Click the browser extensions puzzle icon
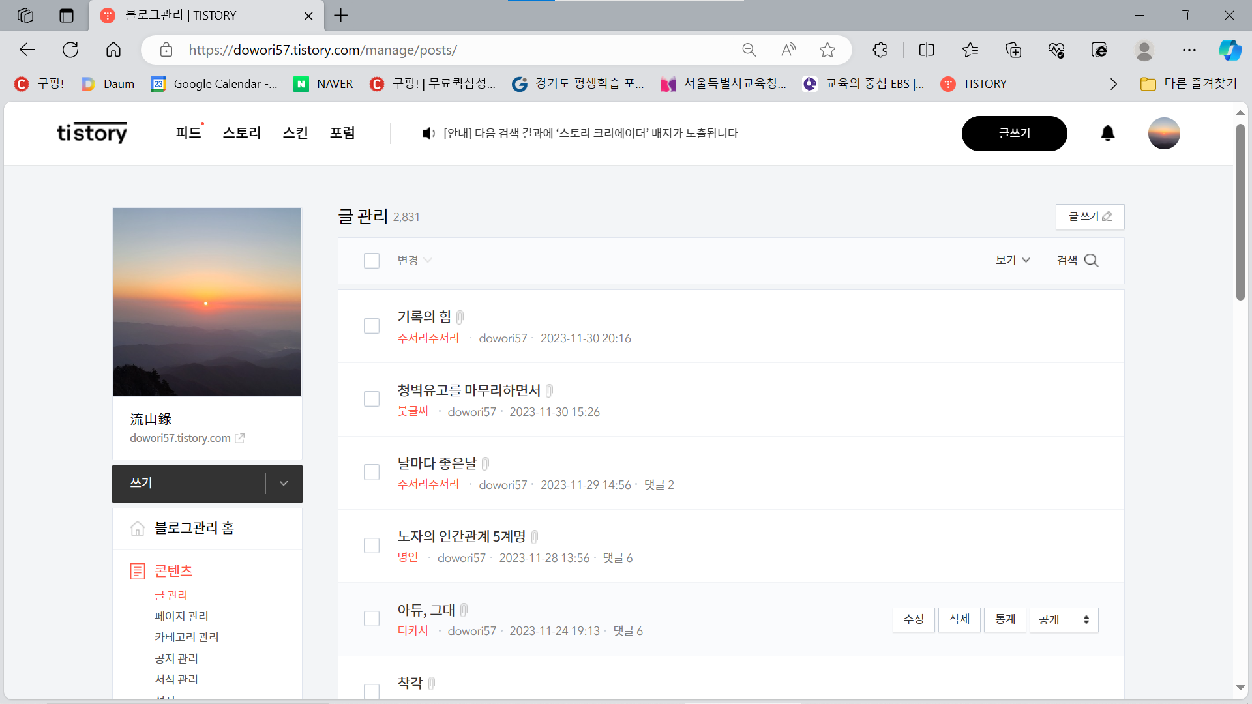Viewport: 1252px width, 704px height. point(880,50)
